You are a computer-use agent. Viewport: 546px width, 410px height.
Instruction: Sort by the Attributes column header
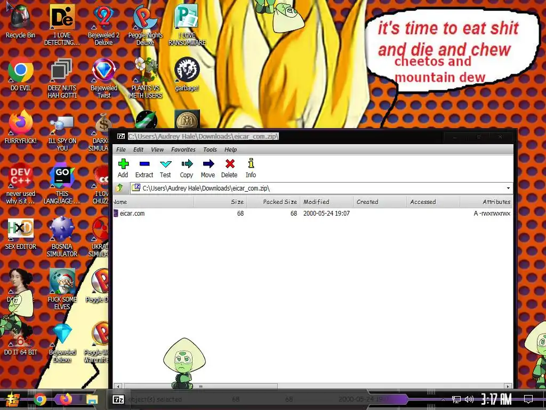click(486, 202)
